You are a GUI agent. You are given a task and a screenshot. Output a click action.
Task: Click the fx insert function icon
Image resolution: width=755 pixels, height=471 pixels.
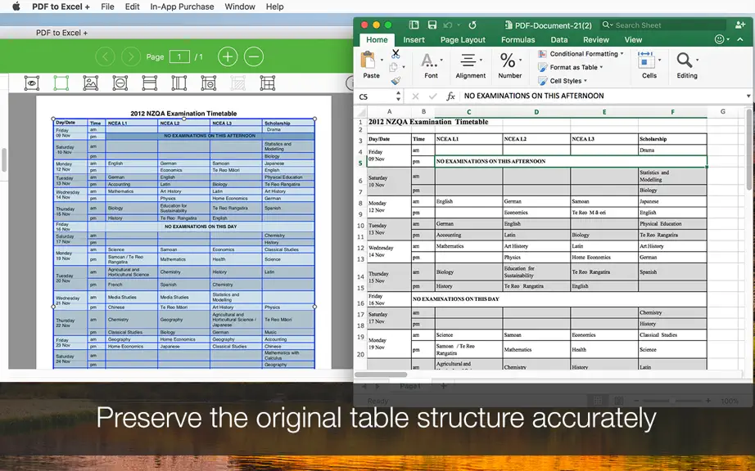point(450,96)
